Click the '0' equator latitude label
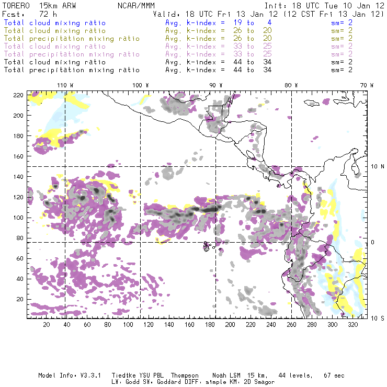Image resolution: width=387 pixels, height=387 pixels. (373, 242)
